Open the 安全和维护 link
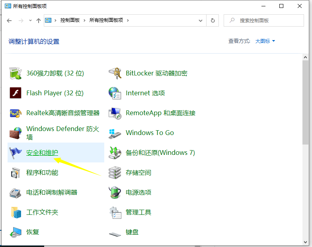 coord(42,152)
